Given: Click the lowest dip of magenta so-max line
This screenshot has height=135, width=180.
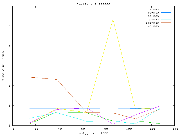Looking at the screenshot, I should 113,124.
